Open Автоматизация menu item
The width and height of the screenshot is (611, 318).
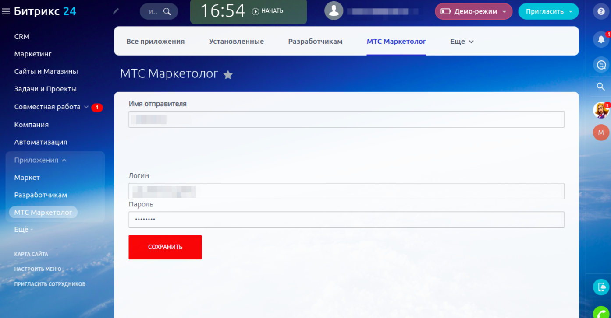41,142
